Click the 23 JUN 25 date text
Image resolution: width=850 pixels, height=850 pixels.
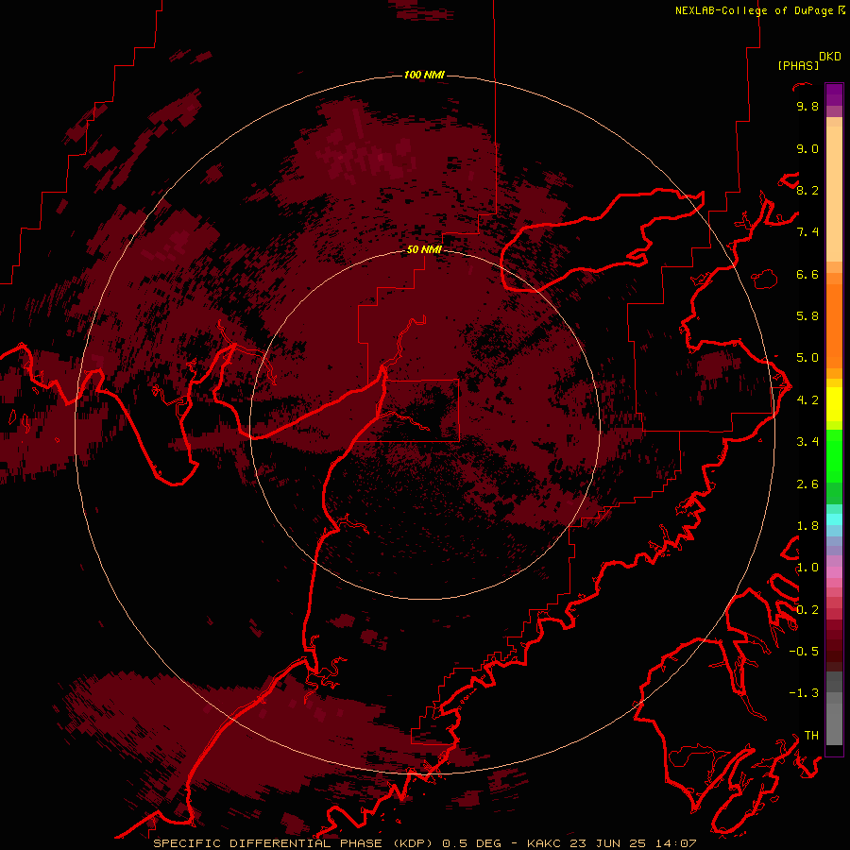coord(605,843)
